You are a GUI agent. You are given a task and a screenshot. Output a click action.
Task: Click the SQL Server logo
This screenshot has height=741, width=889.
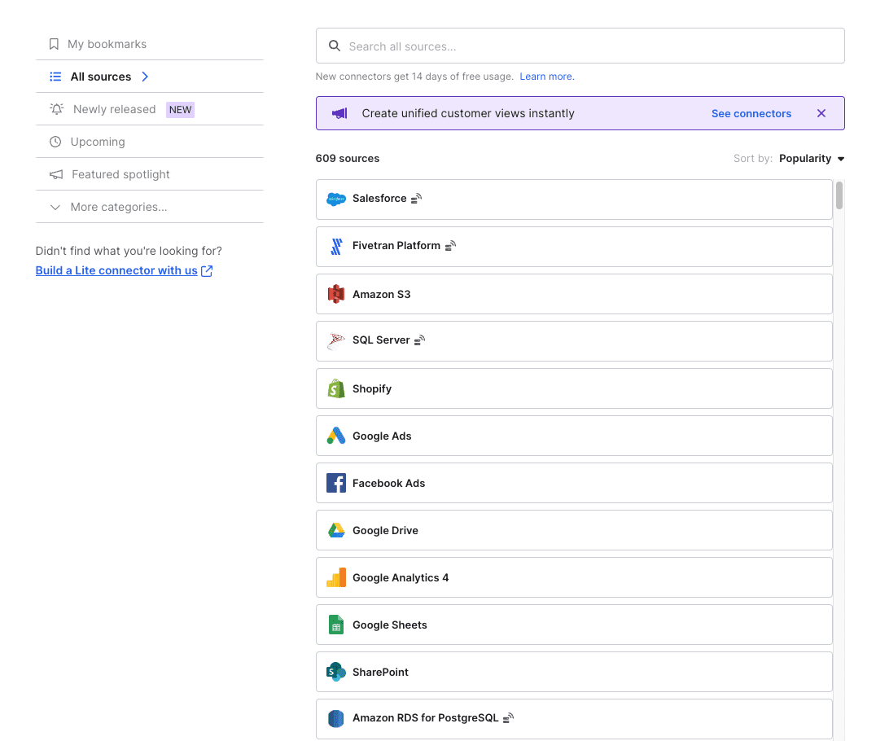(336, 340)
